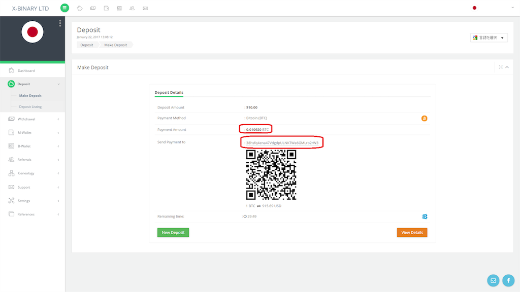Open the red flag user menu in top bar
Image resolution: width=520 pixels, height=292 pixels.
474,8
